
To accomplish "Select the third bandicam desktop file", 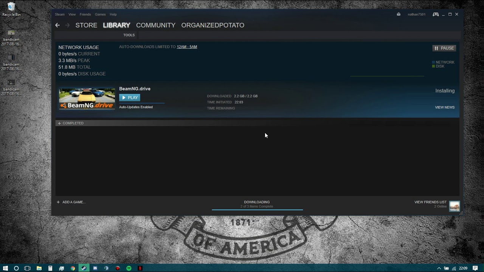I will 11,88.
